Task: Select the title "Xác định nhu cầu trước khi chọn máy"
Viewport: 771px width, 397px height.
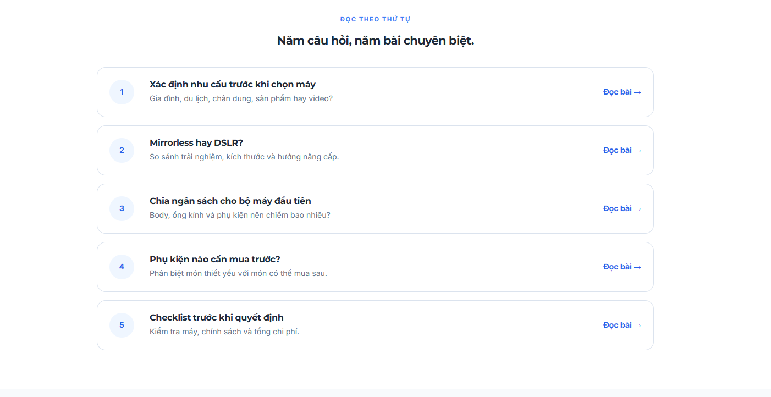Action: coord(233,85)
